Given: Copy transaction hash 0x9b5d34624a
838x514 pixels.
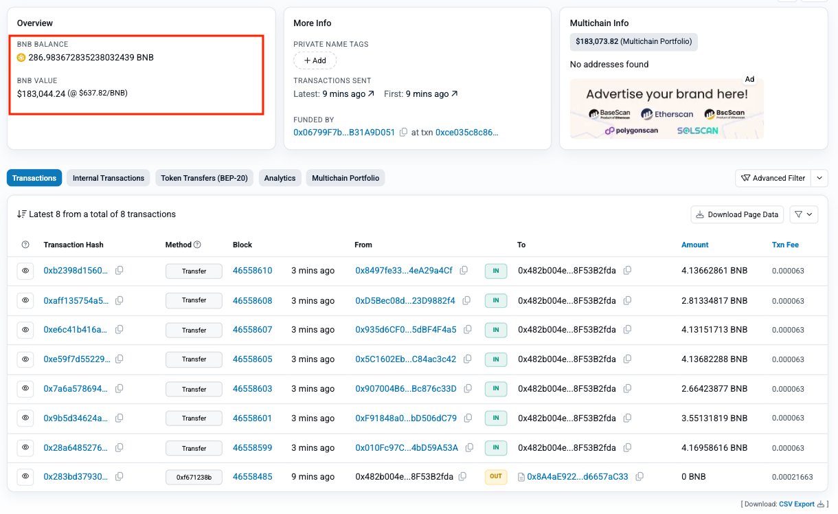Looking at the screenshot, I should click(x=120, y=418).
